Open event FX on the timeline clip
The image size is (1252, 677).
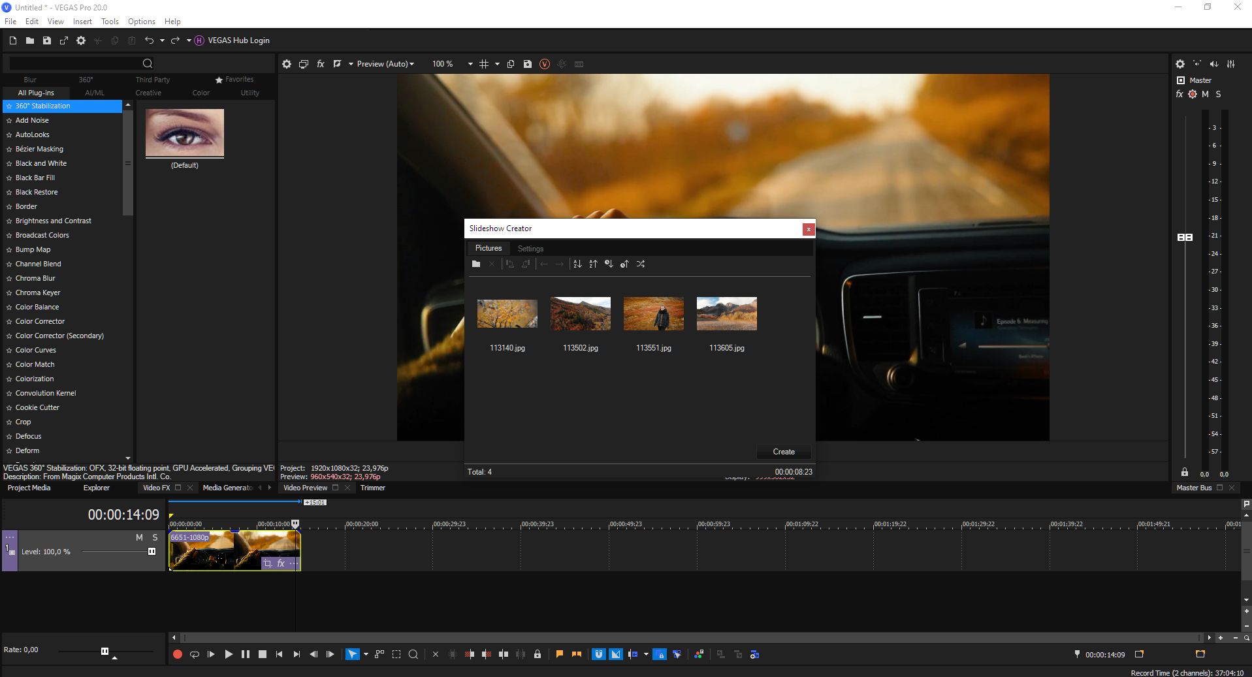281,563
